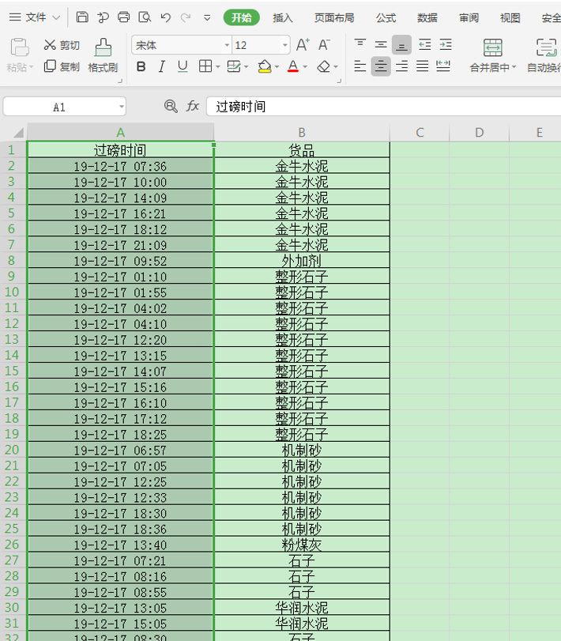Click the Undo arrow
Viewport: 561px width, 641px height.
pyautogui.click(x=165, y=17)
